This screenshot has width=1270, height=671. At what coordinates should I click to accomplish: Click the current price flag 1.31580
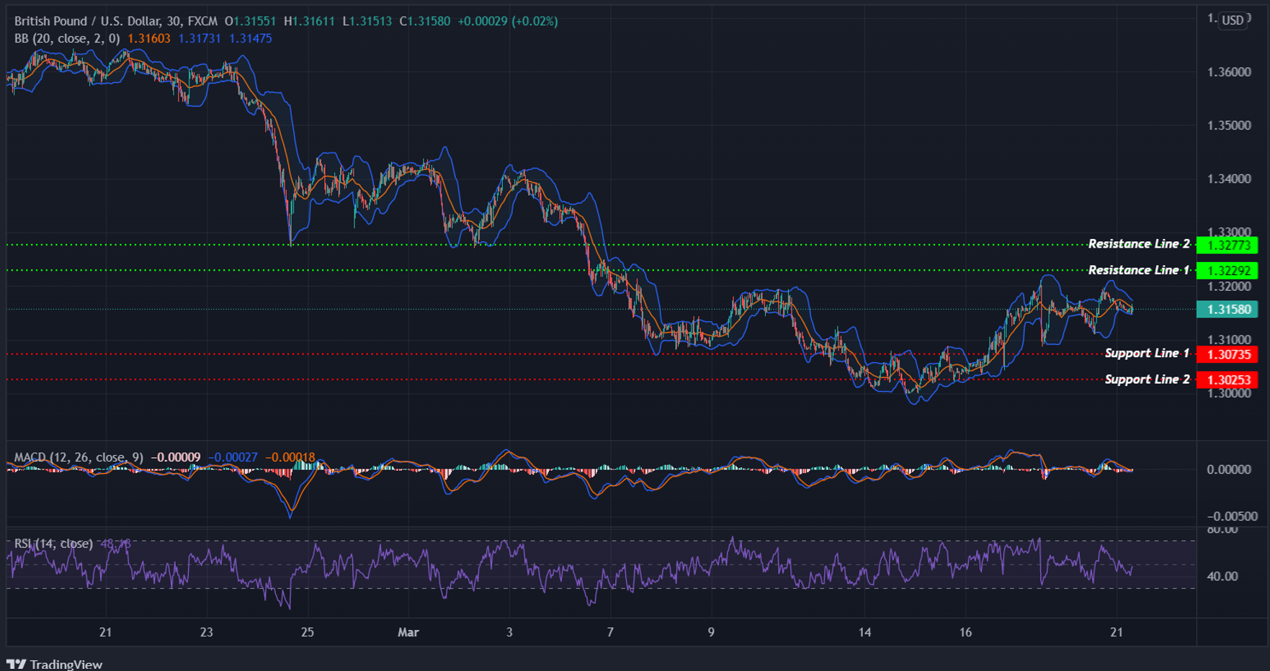pyautogui.click(x=1226, y=309)
